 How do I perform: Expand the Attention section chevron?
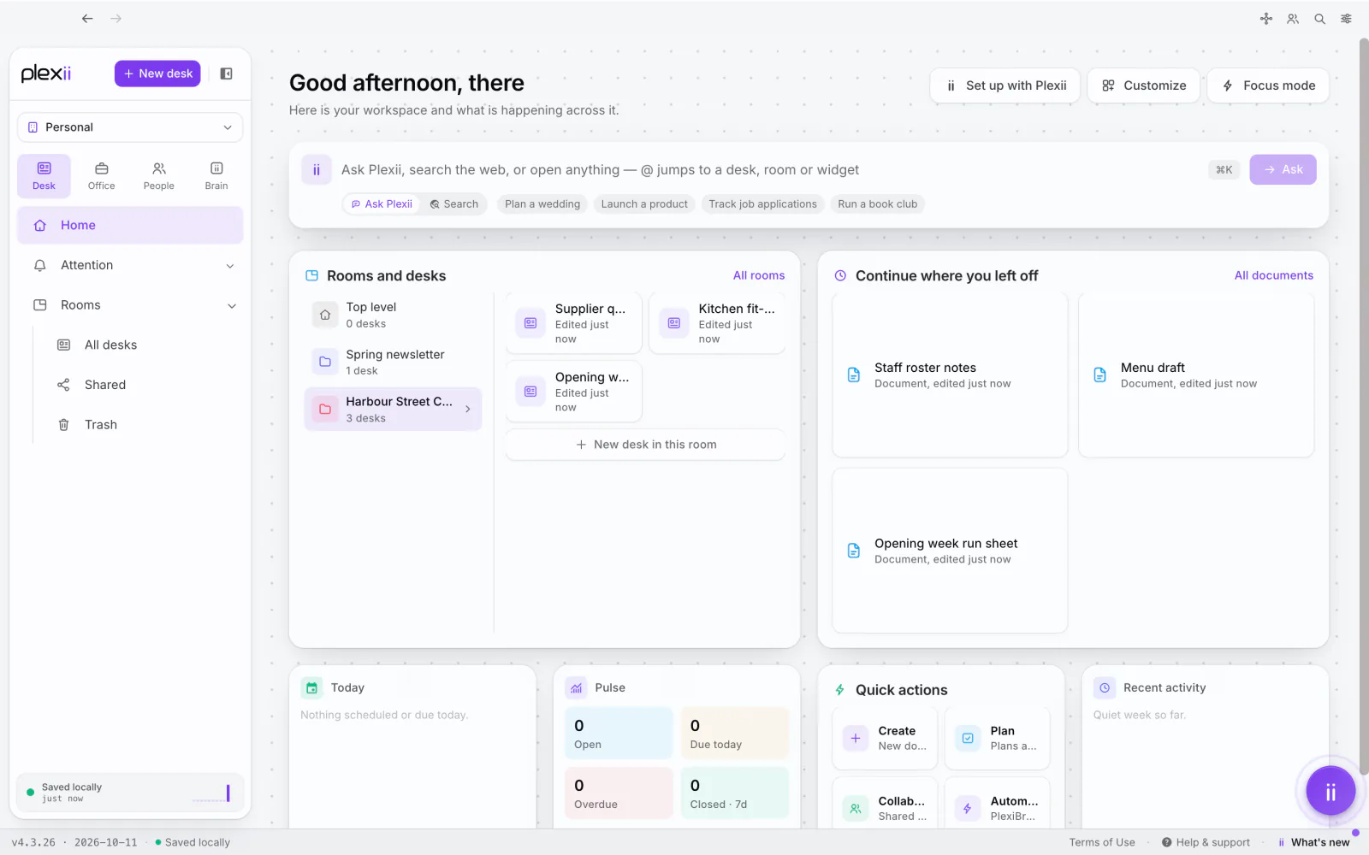tap(230, 266)
